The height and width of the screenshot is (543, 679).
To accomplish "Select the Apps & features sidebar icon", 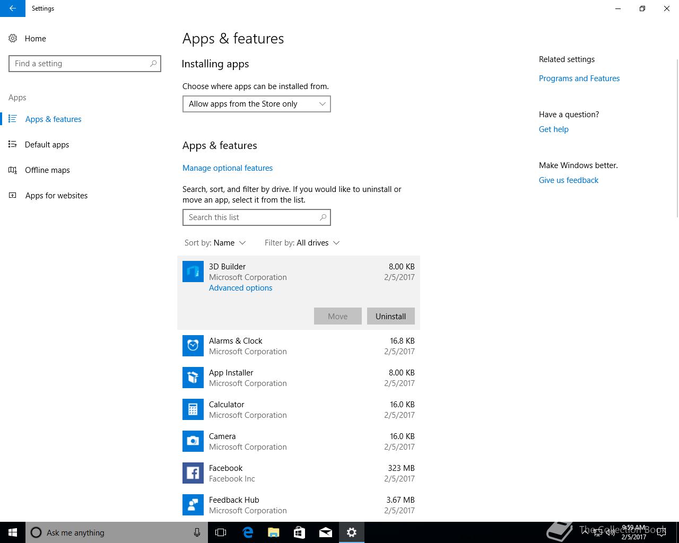I will click(x=13, y=119).
